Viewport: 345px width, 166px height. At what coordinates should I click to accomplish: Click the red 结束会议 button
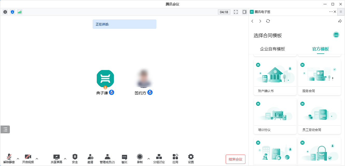coord(236,159)
